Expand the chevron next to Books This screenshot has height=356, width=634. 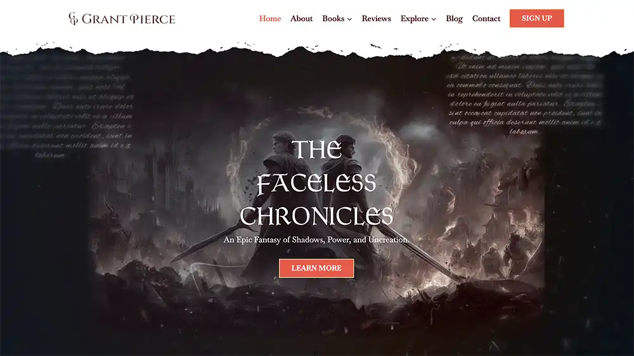coord(349,19)
